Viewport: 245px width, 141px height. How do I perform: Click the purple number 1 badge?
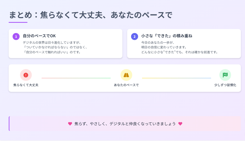pyautogui.click(x=16, y=36)
